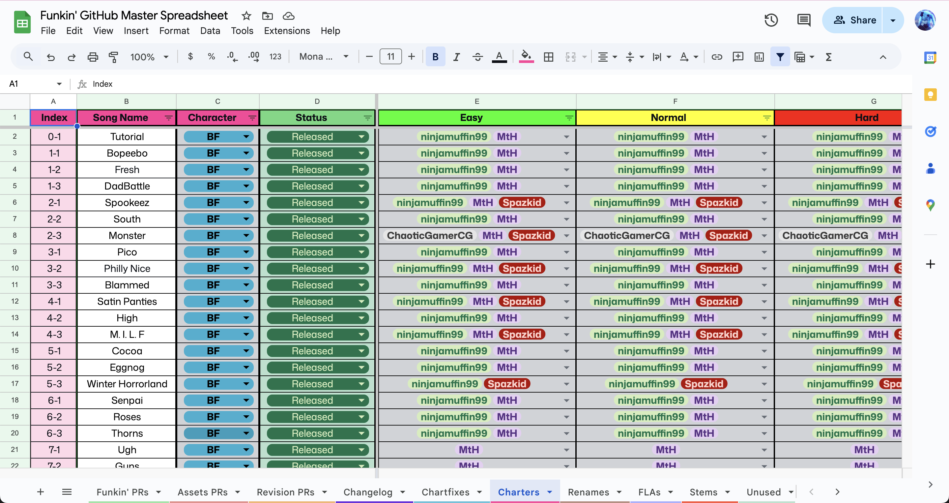Open the comments panel icon
Screen dimensions: 949x503
tap(803, 20)
